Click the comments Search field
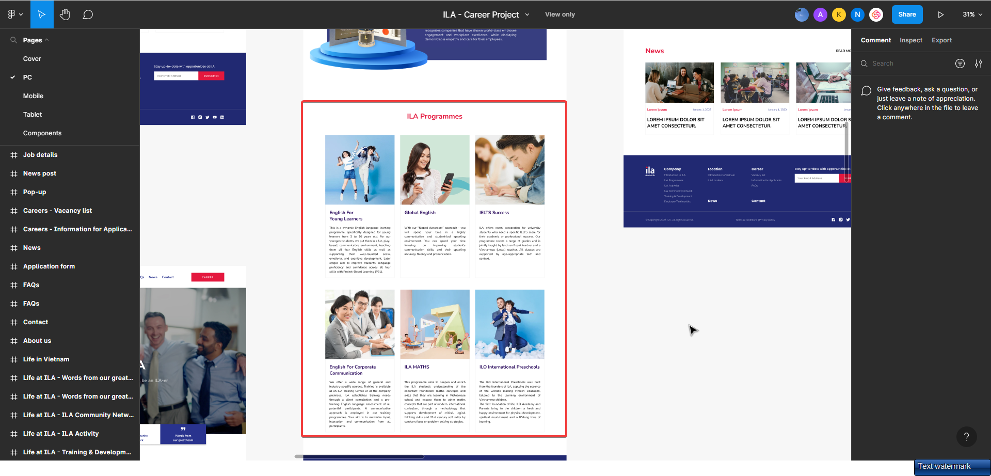The height and width of the screenshot is (476, 991). pyautogui.click(x=903, y=64)
